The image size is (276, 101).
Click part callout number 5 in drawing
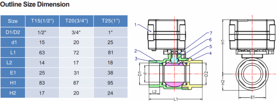[x=211, y=47]
